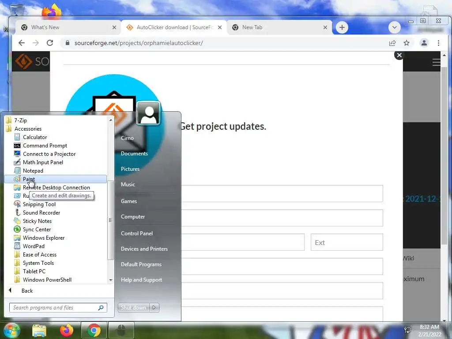Open Devices and Printers
This screenshot has height=339, width=452.
coord(144,249)
